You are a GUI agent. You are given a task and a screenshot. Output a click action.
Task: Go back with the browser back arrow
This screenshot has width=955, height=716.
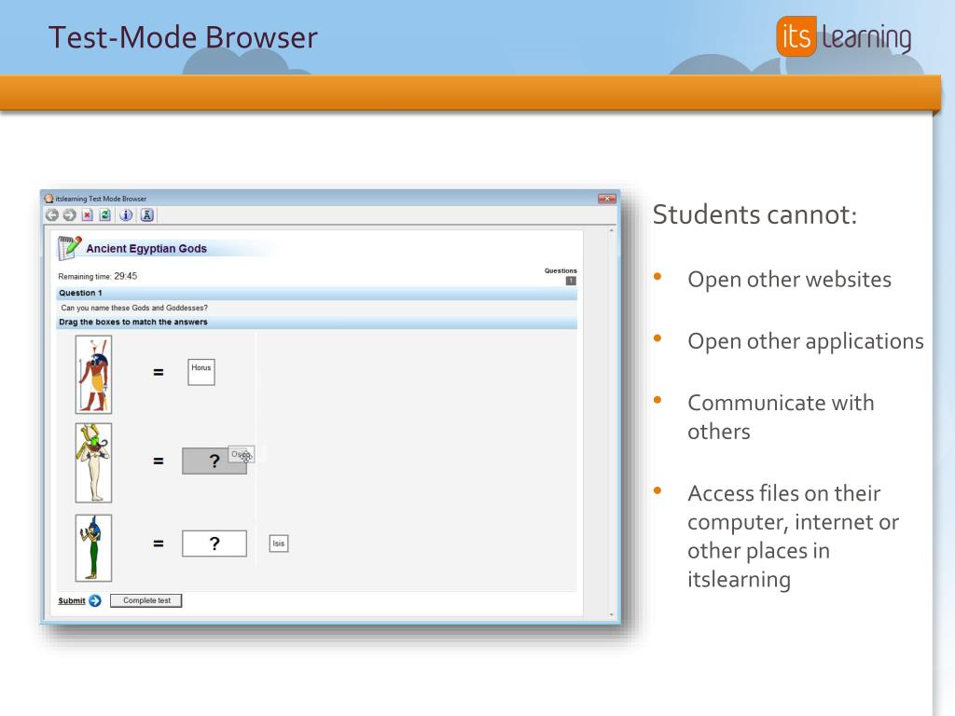[52, 215]
